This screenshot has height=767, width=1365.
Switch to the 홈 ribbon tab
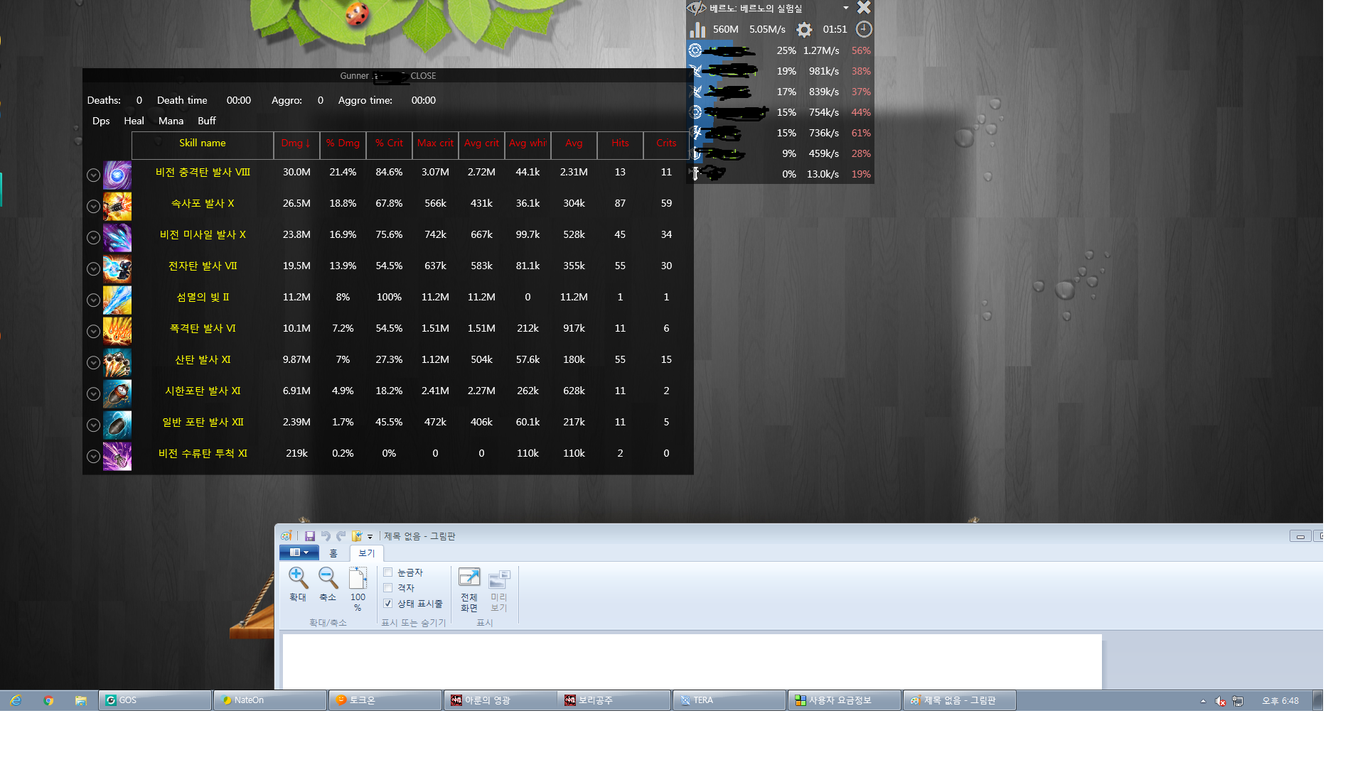(x=333, y=553)
